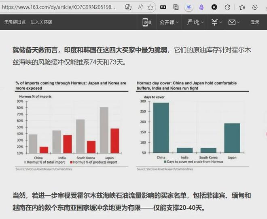Click the mobile app phone icon
Image resolution: width=267 pixels, height=219 pixels.
click(145, 22)
